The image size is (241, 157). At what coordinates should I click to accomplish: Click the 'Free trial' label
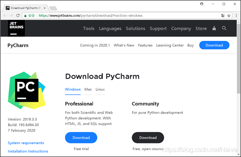(x=81, y=149)
